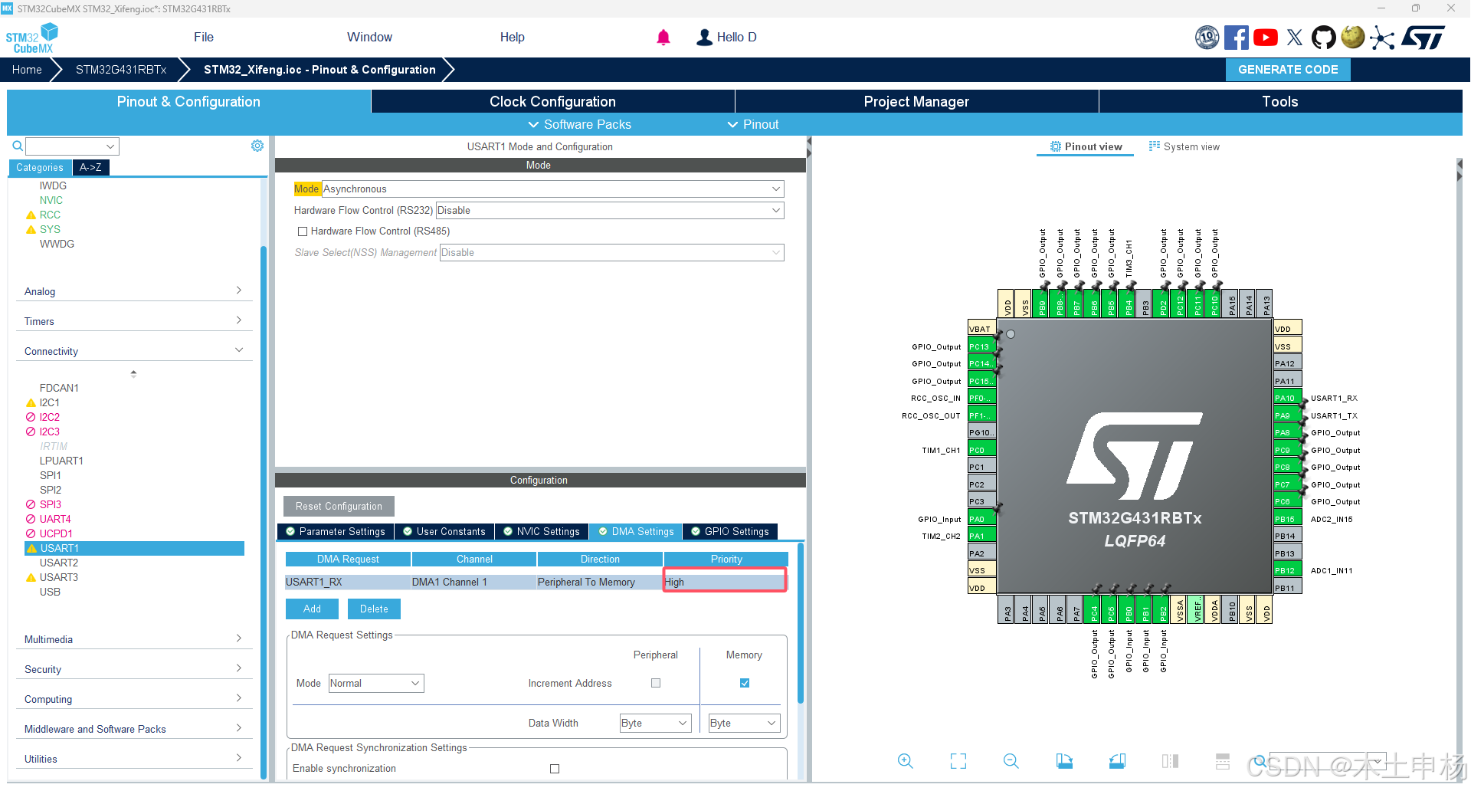This screenshot has width=1471, height=791.
Task: Open the ST YouTube channel icon
Action: point(1266,38)
